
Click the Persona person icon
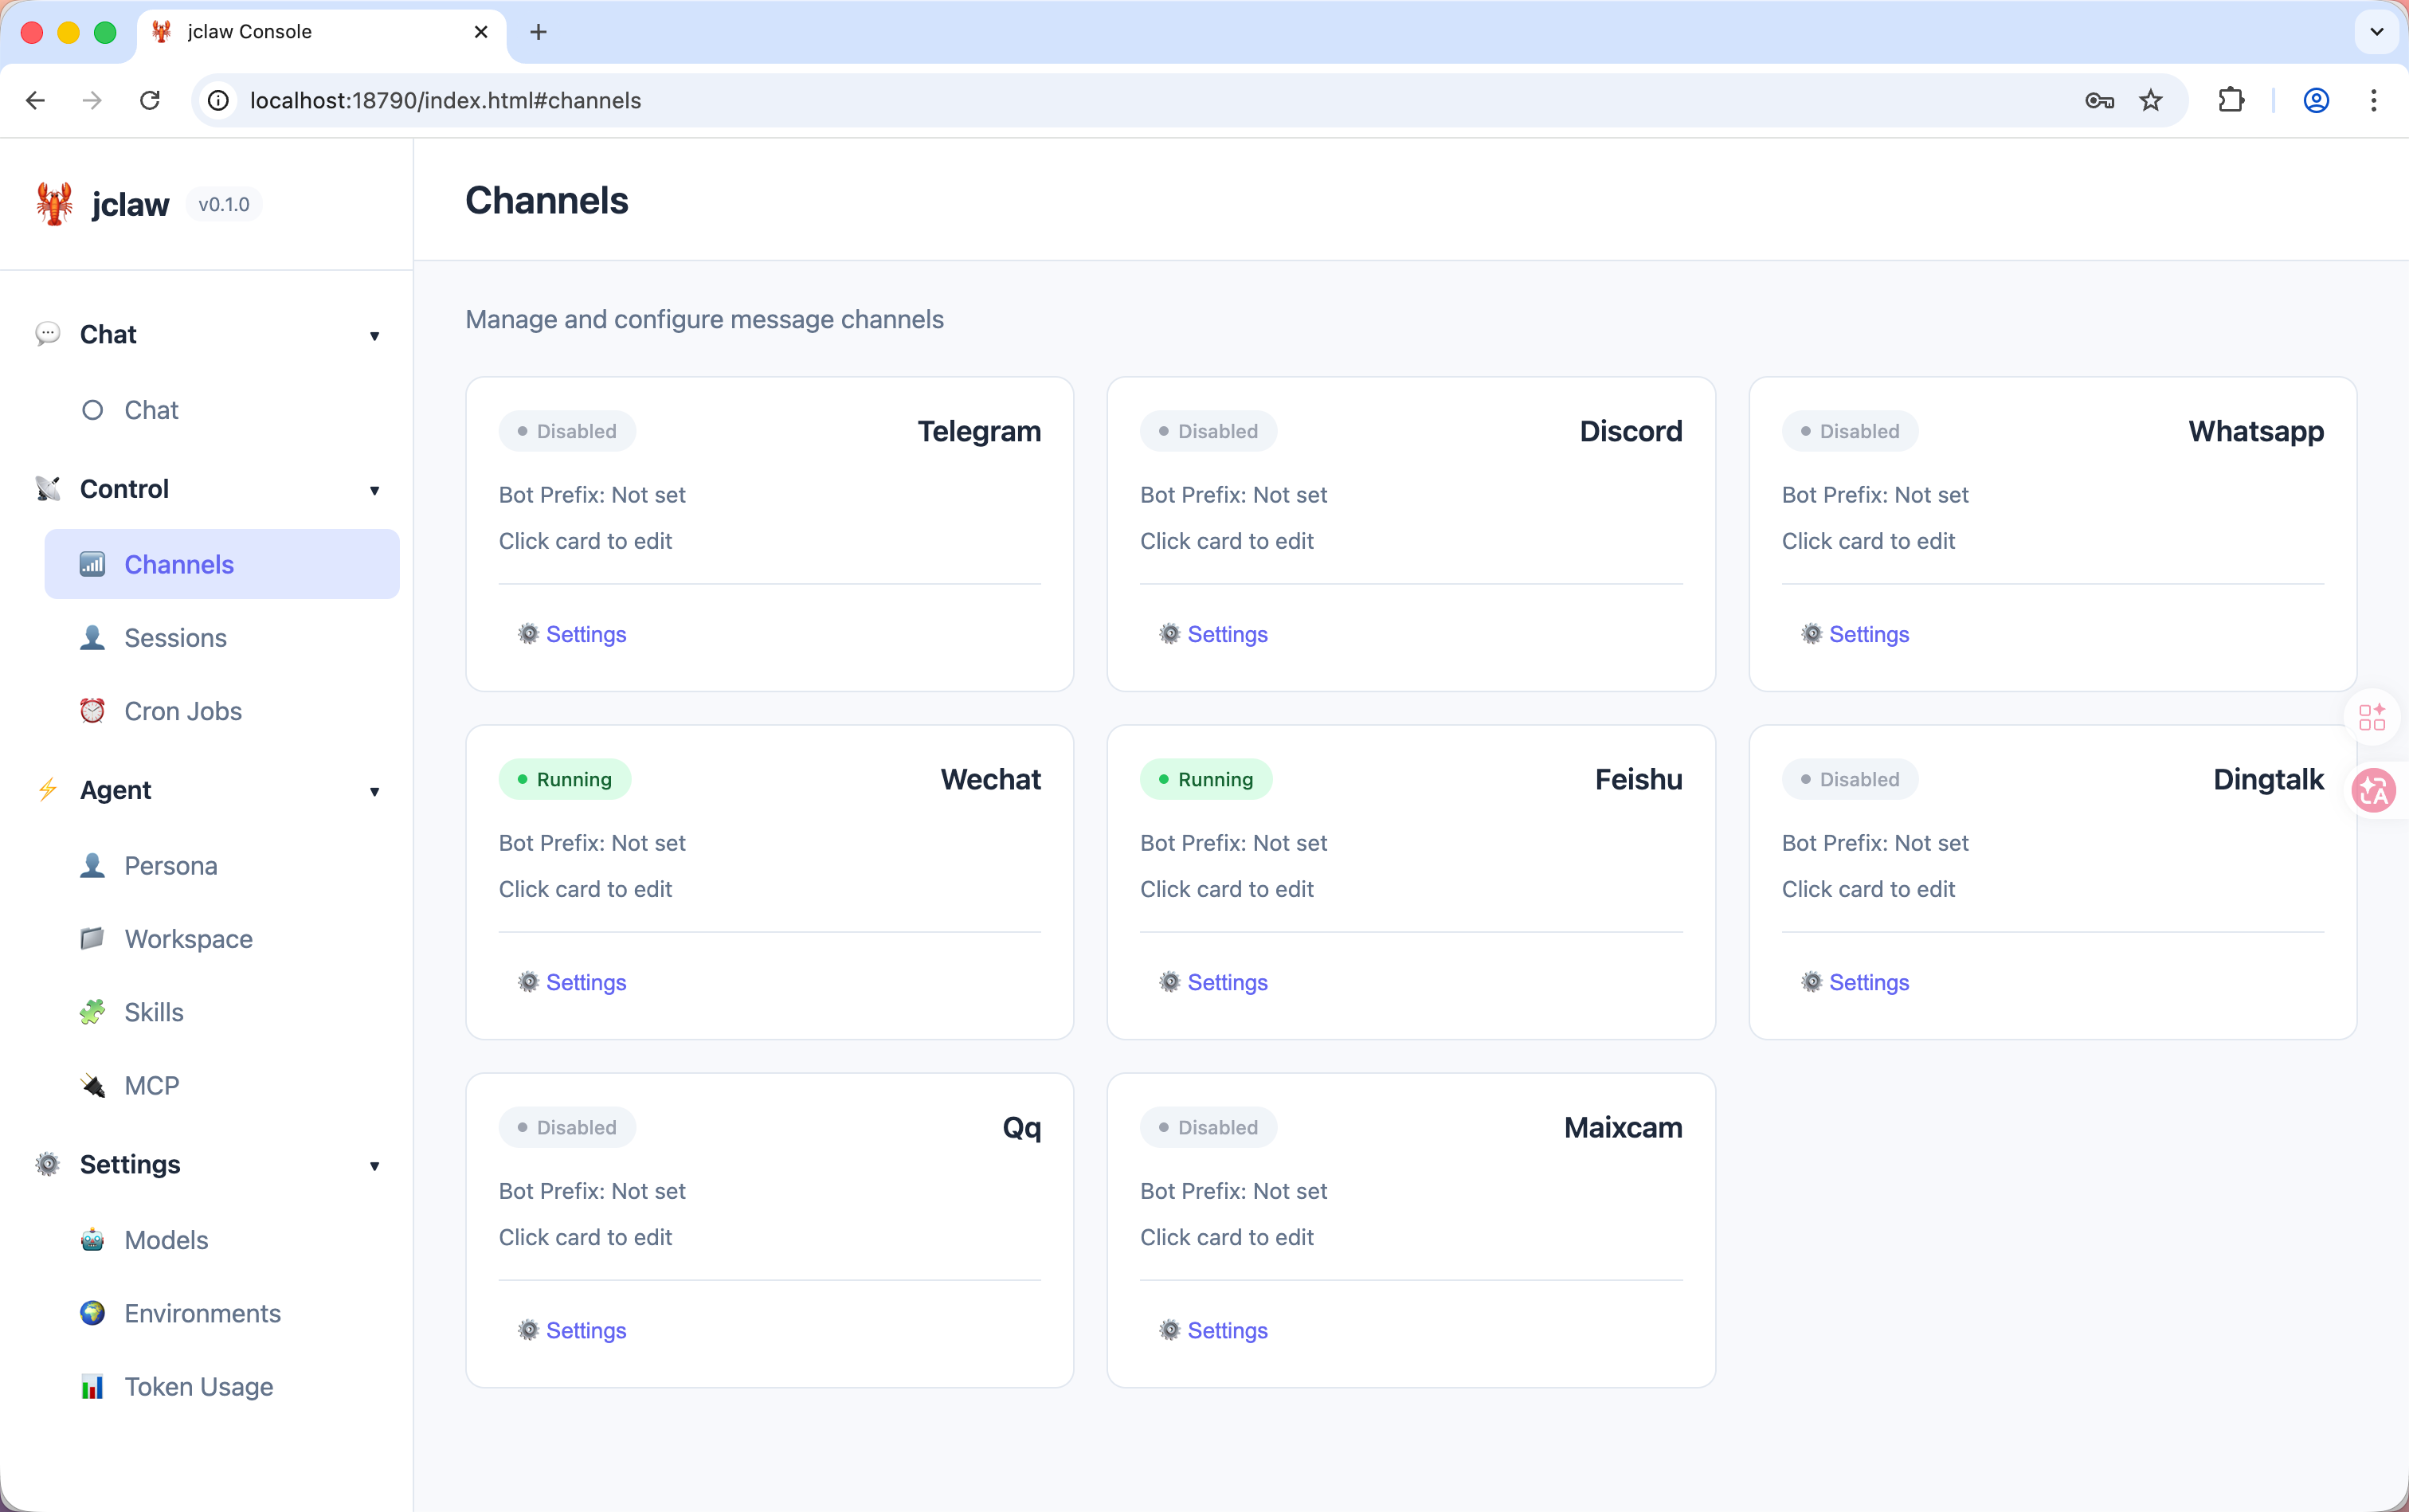click(92, 866)
